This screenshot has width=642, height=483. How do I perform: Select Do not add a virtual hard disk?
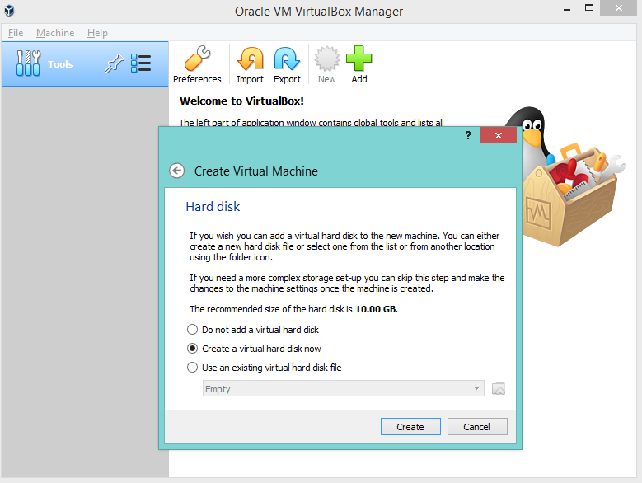[x=253, y=330]
